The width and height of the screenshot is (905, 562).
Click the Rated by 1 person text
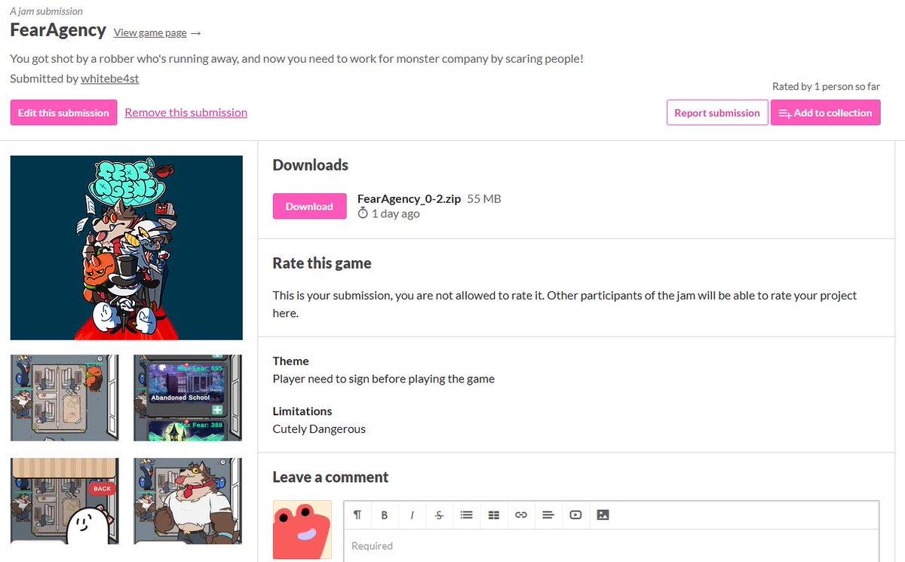(x=826, y=86)
